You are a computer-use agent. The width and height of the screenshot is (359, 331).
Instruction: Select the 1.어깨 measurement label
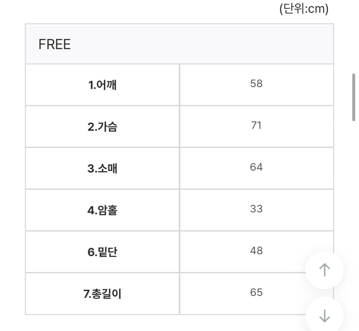[102, 84]
